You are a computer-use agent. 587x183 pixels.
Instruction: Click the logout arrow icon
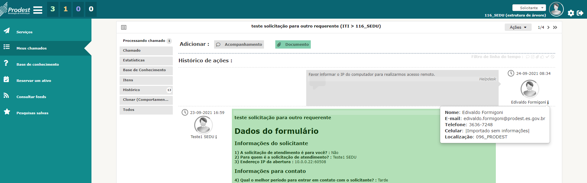[580, 13]
